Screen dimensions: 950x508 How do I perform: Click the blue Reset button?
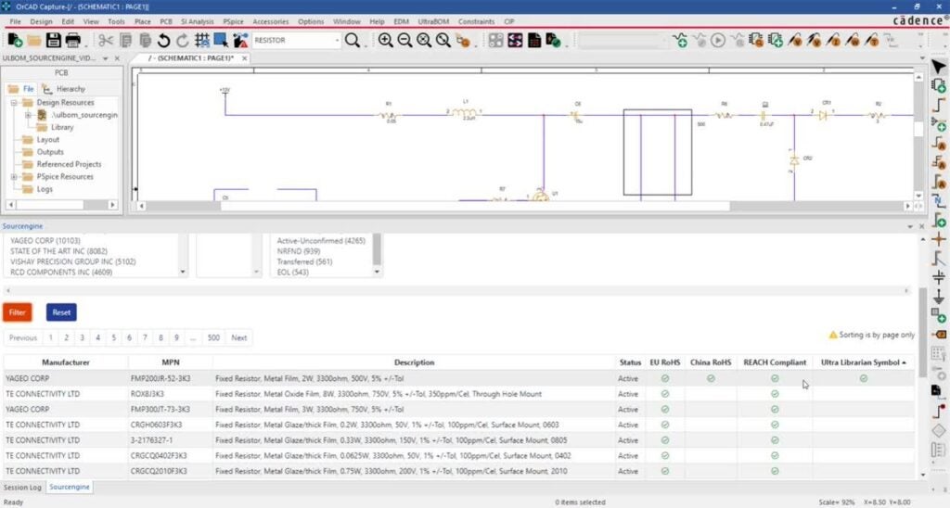[61, 312]
